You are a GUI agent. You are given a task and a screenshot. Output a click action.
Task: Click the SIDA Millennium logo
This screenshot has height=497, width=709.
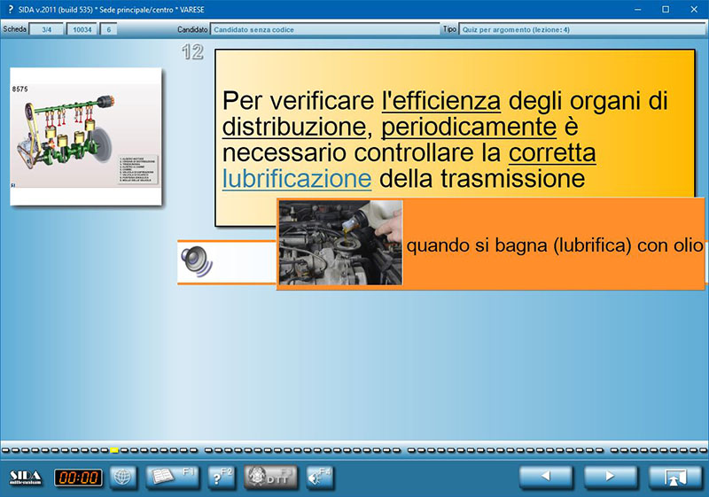pos(26,478)
